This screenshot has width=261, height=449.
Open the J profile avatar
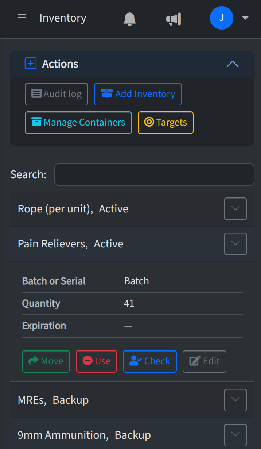click(x=222, y=18)
